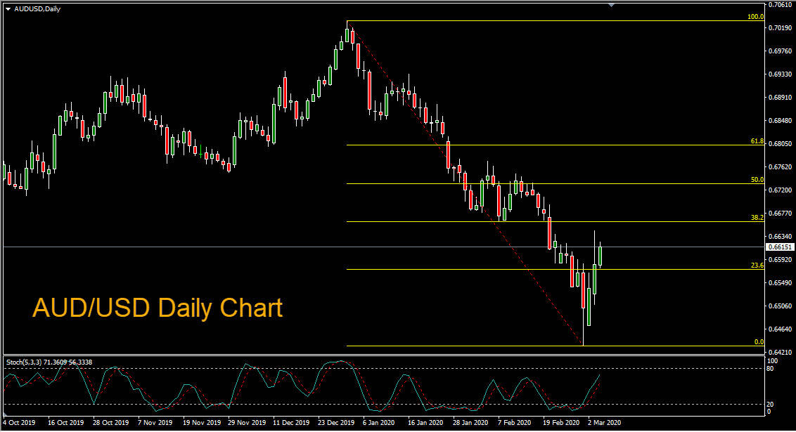This screenshot has height=432, width=796.
Task: Select the 0.0 Fibonacci level label
Action: pyautogui.click(x=759, y=342)
